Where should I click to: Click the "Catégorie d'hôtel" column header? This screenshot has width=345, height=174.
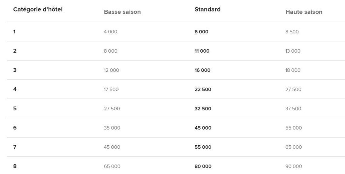pyautogui.click(x=38, y=9)
